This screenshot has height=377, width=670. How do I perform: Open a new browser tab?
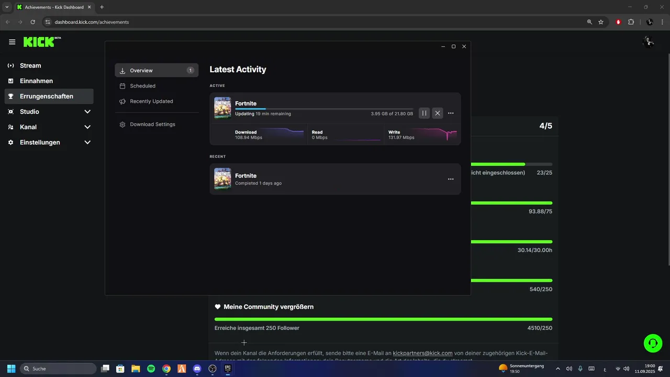[x=102, y=7]
